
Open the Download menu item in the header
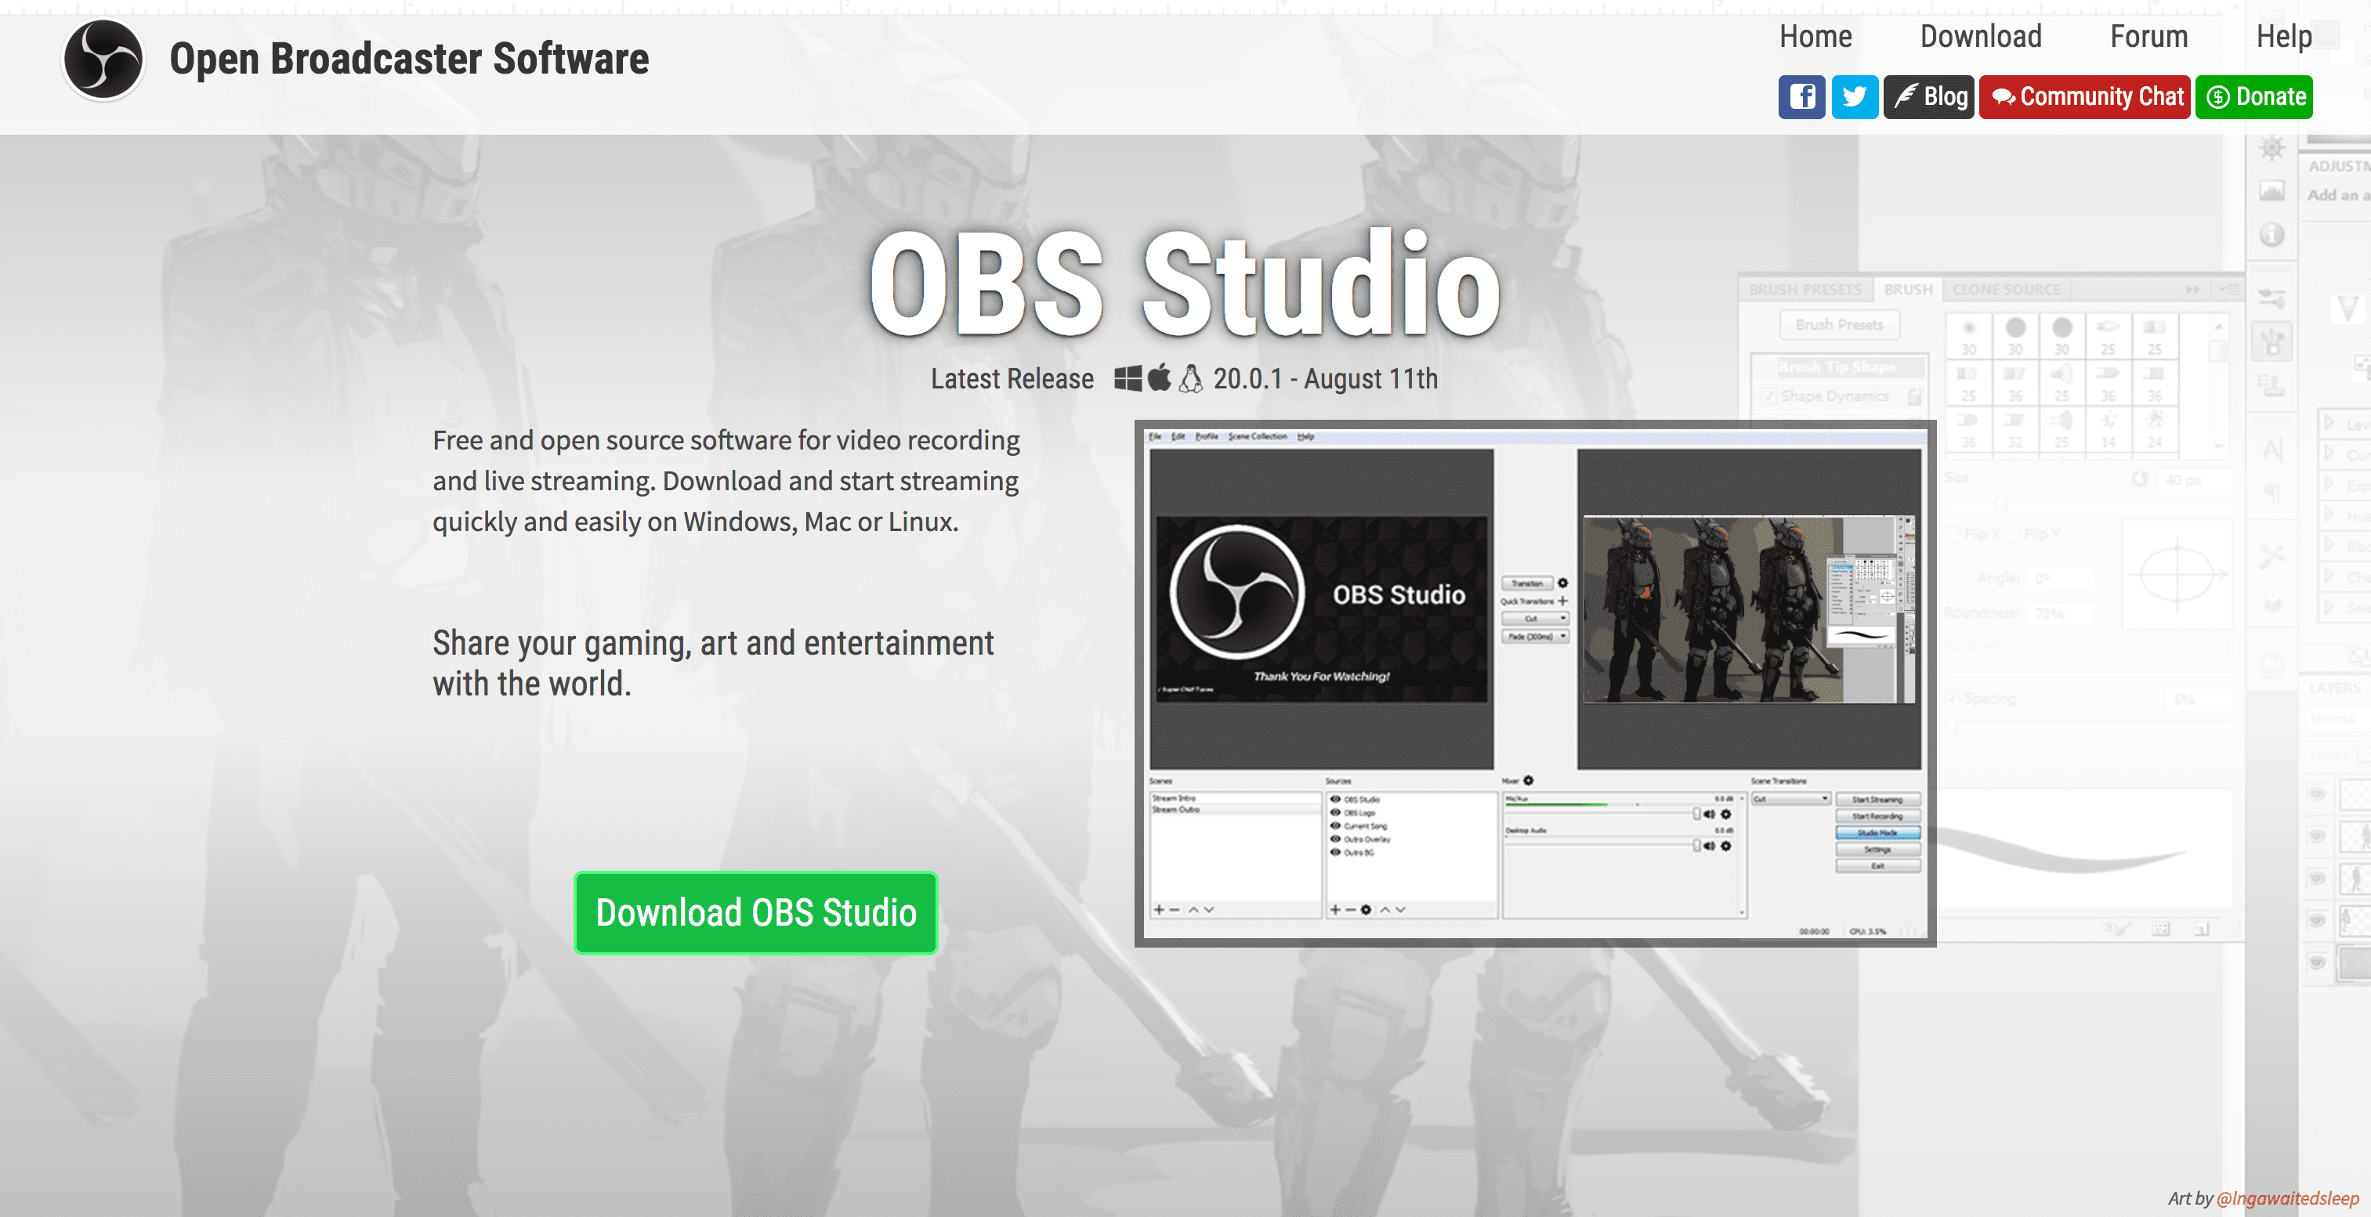(x=1981, y=36)
